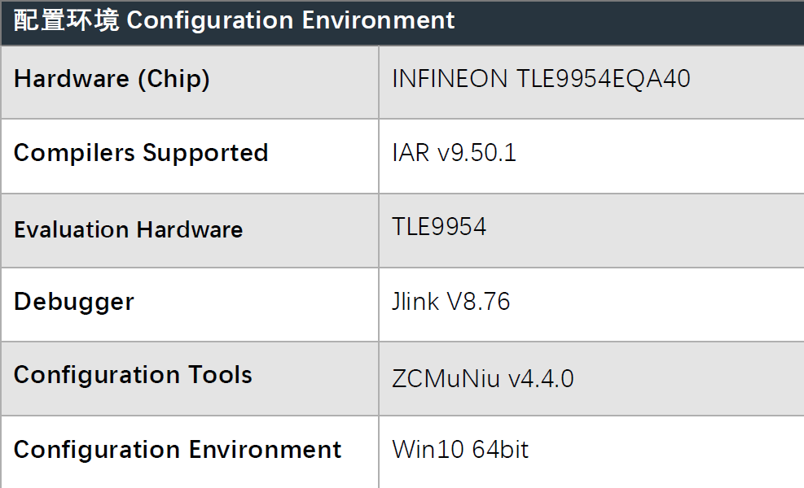Screen dimensions: 804x488
Task: Select the 'TLE9954' evaluation hardware value
Action: click(439, 227)
